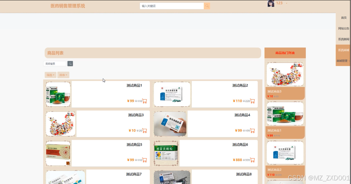This screenshot has height=184, width=351.
Task: Click the 测试商品1 product image in list
Action: [x=58, y=94]
